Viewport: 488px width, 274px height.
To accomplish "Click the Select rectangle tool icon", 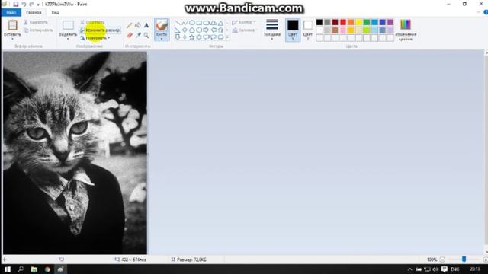I will click(68, 25).
